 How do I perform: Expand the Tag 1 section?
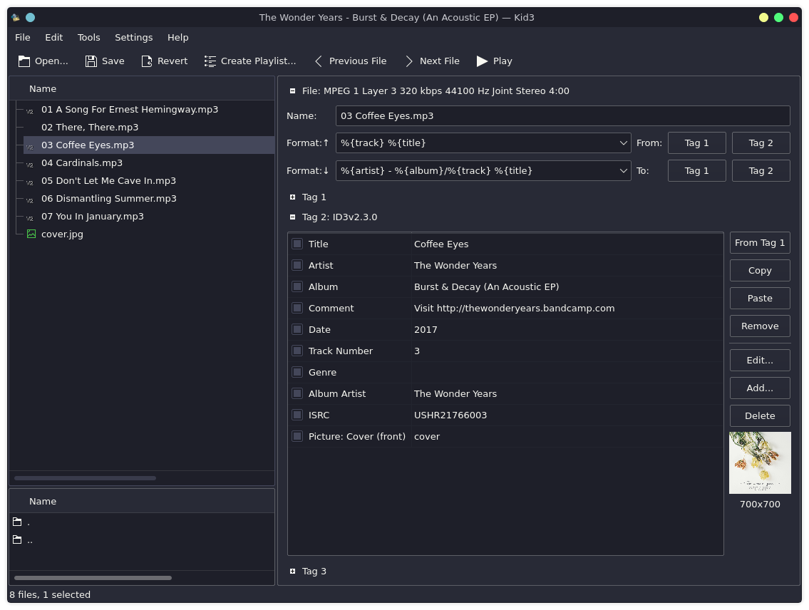(293, 197)
